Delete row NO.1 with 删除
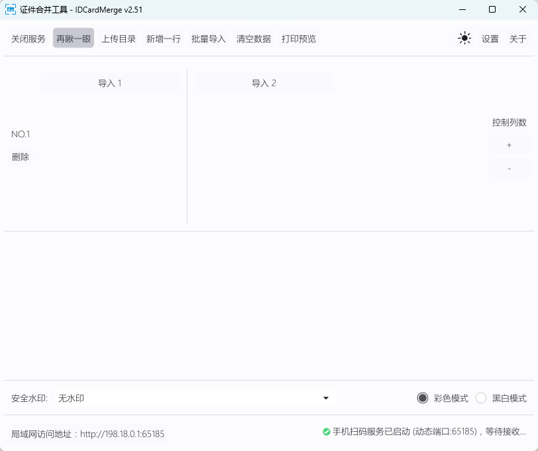 [21, 157]
